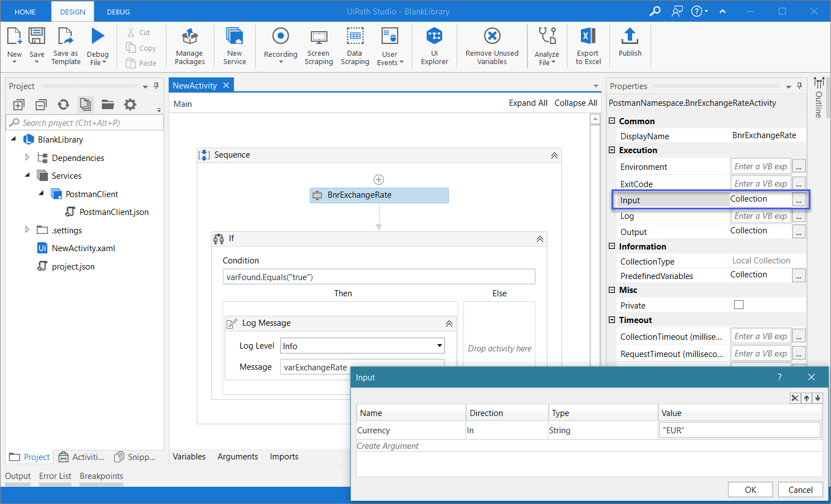This screenshot has height=504, width=831.
Task: Click OK in the Input dialog
Action: (750, 490)
